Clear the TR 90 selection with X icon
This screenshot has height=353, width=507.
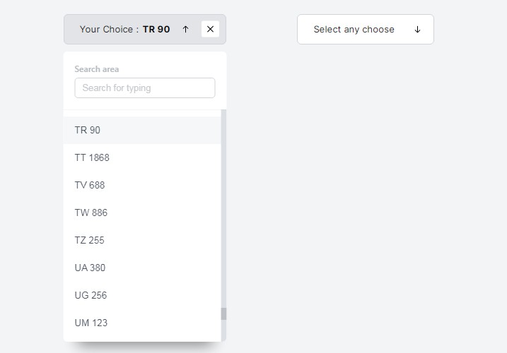click(210, 29)
